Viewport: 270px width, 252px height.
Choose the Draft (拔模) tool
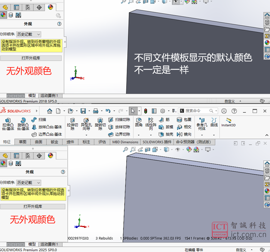(166, 127)
